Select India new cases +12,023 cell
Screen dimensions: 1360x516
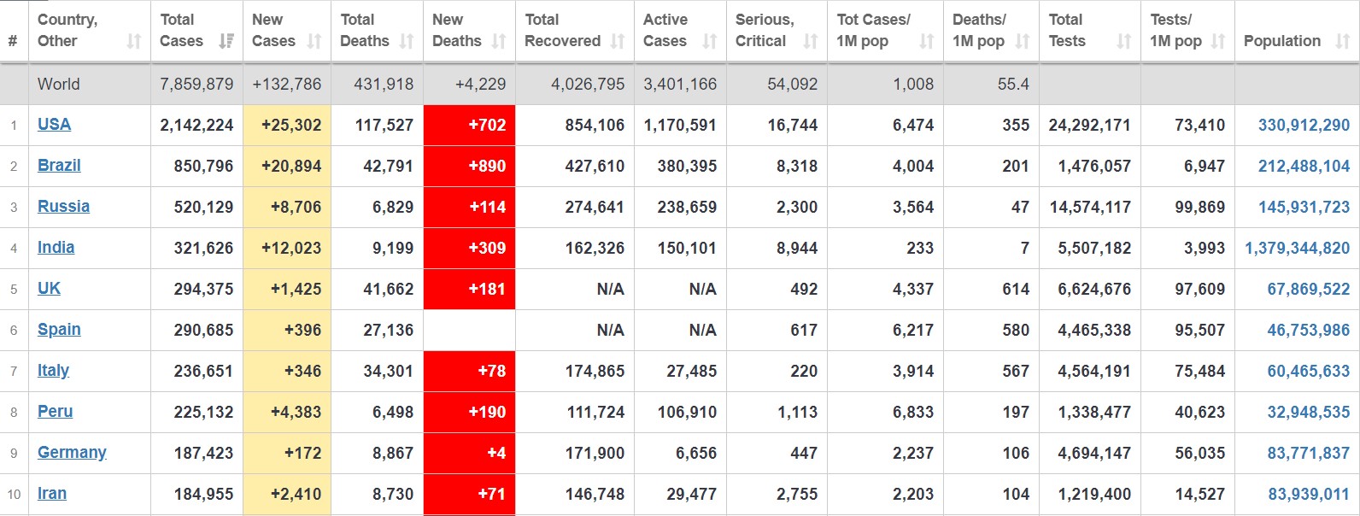(287, 248)
